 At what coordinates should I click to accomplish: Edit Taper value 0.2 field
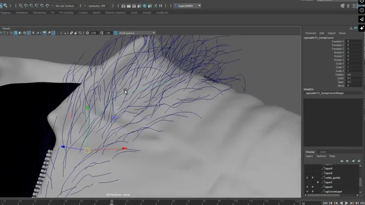point(354,82)
